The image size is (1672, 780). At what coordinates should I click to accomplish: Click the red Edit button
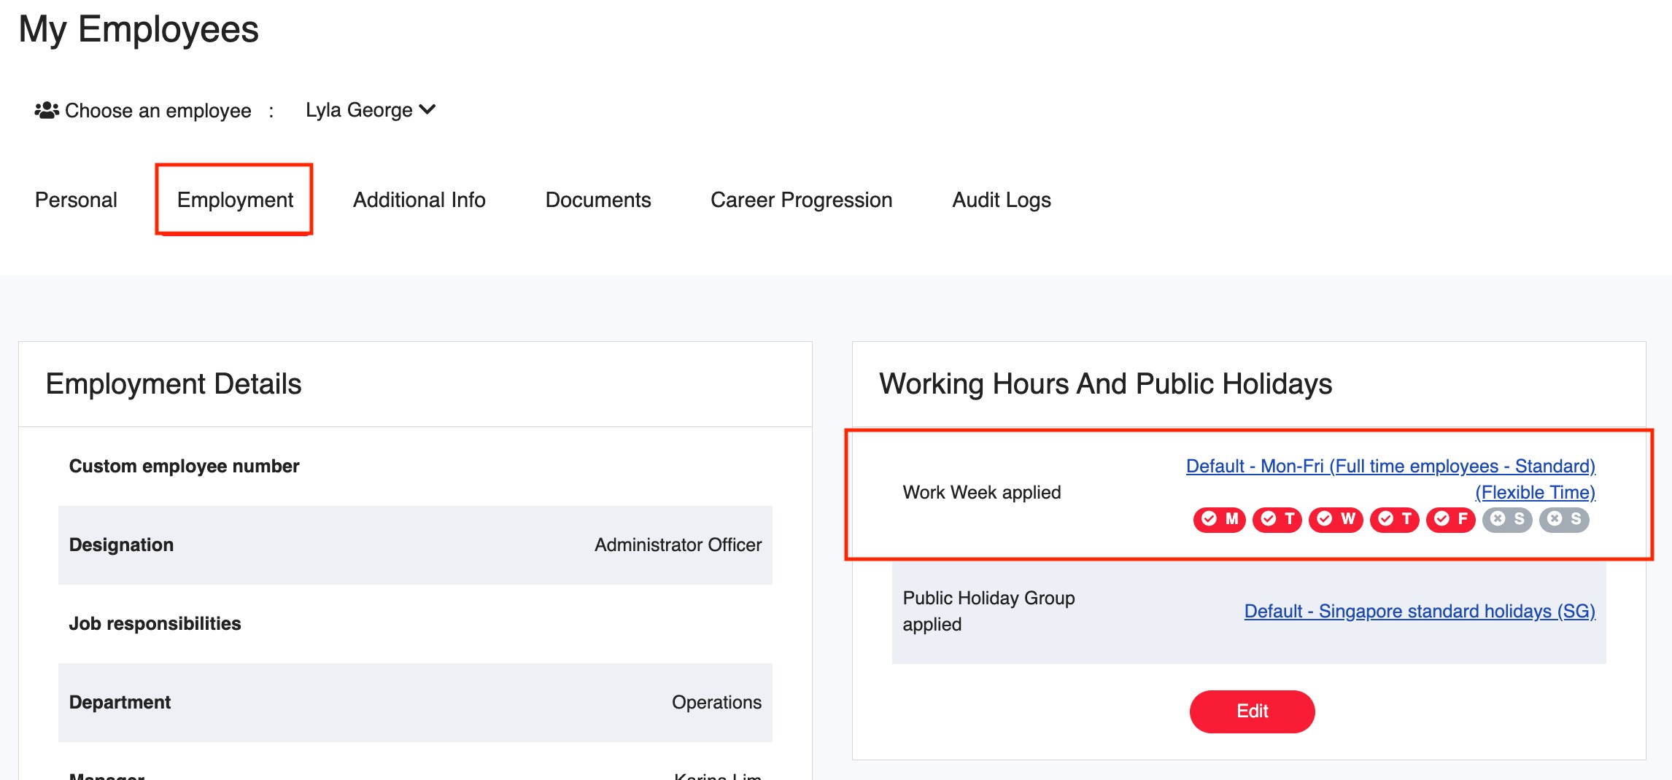click(x=1252, y=711)
